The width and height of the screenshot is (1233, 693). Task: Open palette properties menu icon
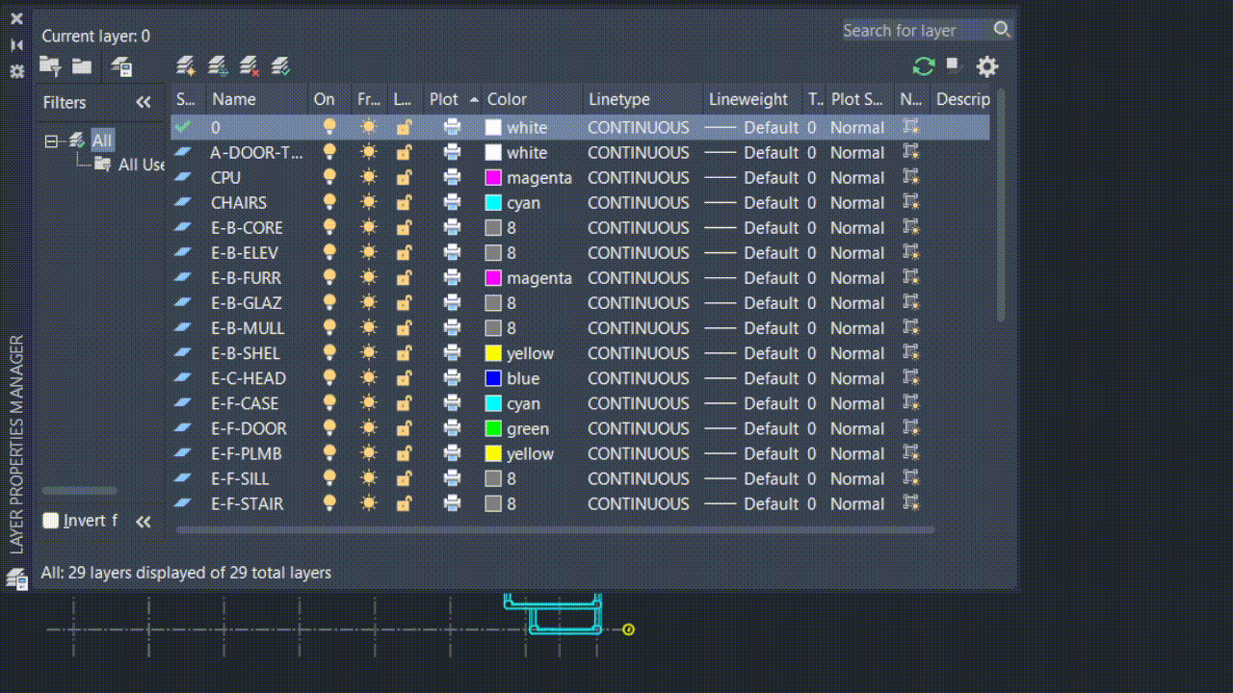click(16, 71)
